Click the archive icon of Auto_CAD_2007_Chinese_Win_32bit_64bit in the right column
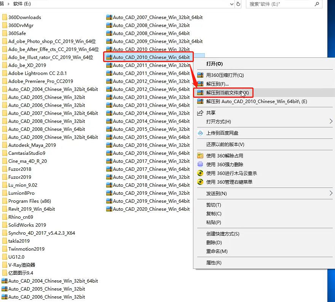The width and height of the screenshot is (335, 302). (x=109, y=17)
